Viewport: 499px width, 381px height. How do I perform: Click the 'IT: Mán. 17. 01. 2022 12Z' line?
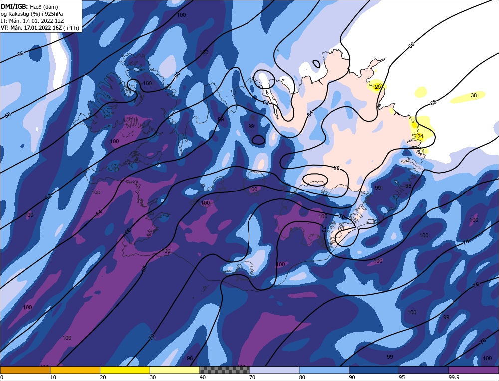[32, 21]
